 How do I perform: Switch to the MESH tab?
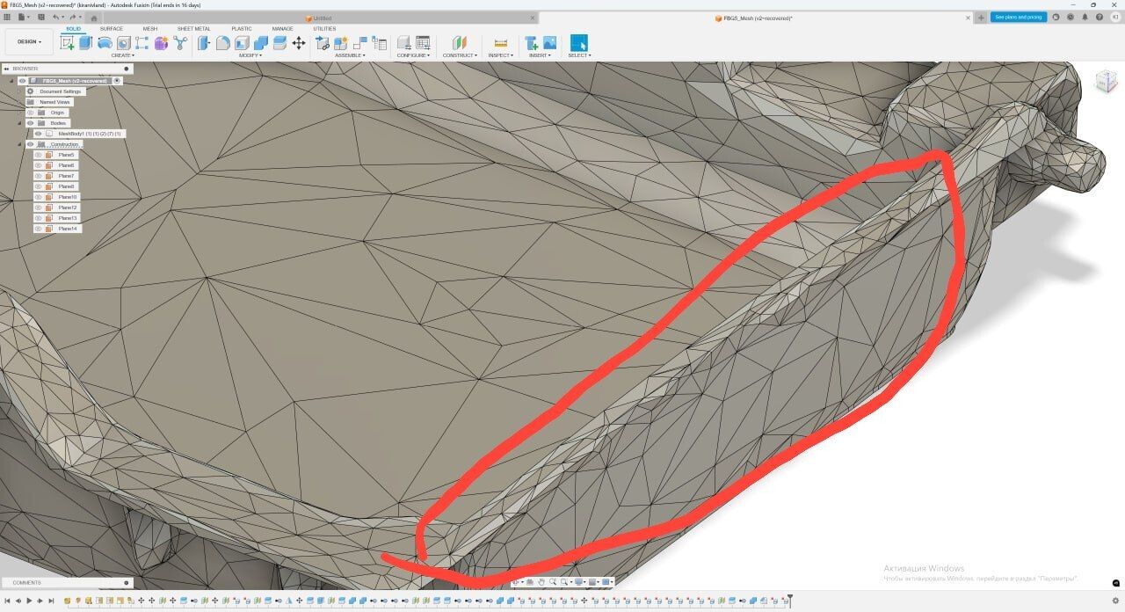click(149, 28)
